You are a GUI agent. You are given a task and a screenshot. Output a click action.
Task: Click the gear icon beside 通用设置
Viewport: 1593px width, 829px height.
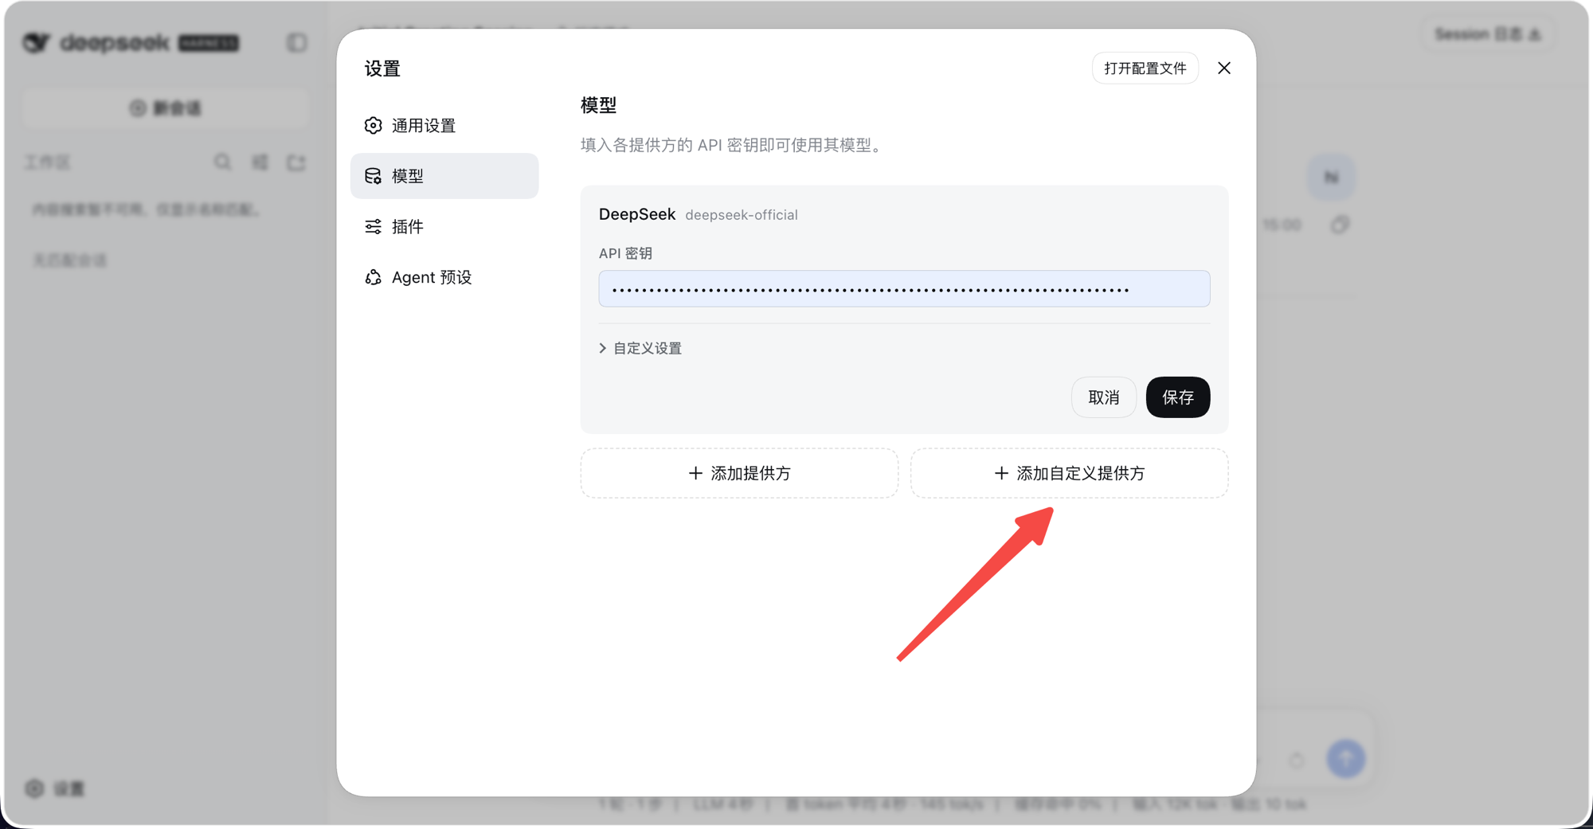(x=373, y=126)
